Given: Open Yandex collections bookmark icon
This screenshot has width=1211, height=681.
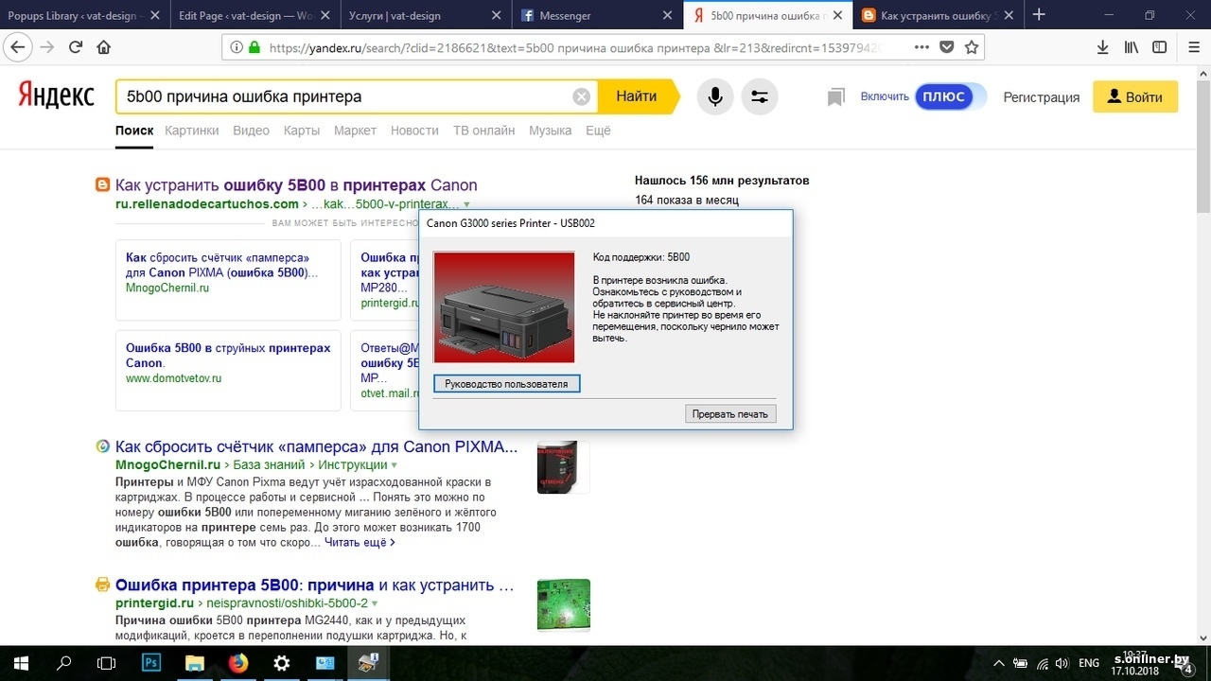Looking at the screenshot, I should coord(835,97).
